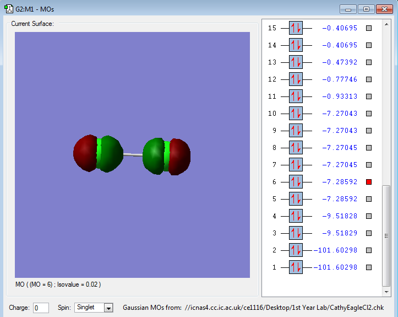
Task: Click the scrollbar up arrow in orbital list
Action: click(387, 24)
